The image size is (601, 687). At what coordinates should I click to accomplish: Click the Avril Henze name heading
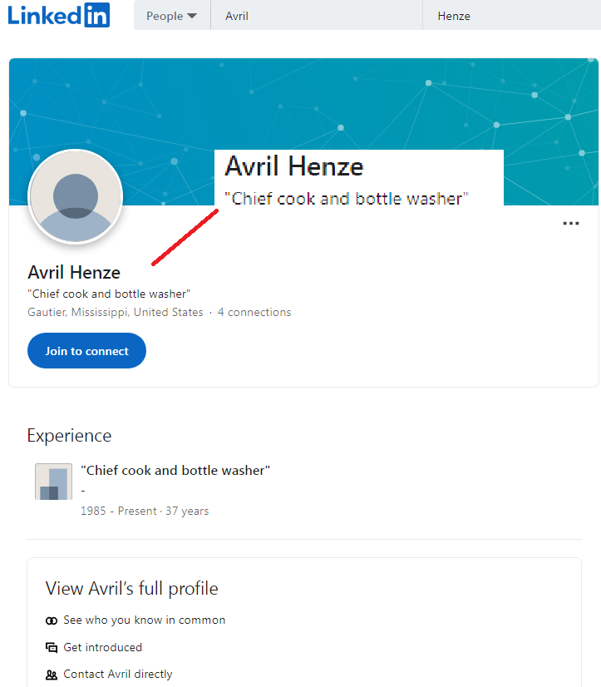coord(74,273)
